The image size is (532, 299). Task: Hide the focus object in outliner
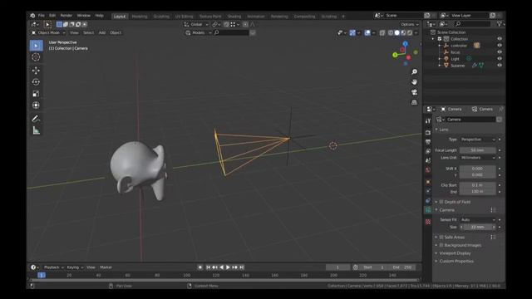pyautogui.click(x=500, y=52)
